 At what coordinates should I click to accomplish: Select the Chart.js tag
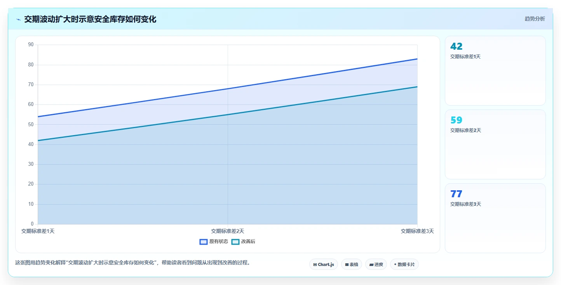[x=324, y=264]
